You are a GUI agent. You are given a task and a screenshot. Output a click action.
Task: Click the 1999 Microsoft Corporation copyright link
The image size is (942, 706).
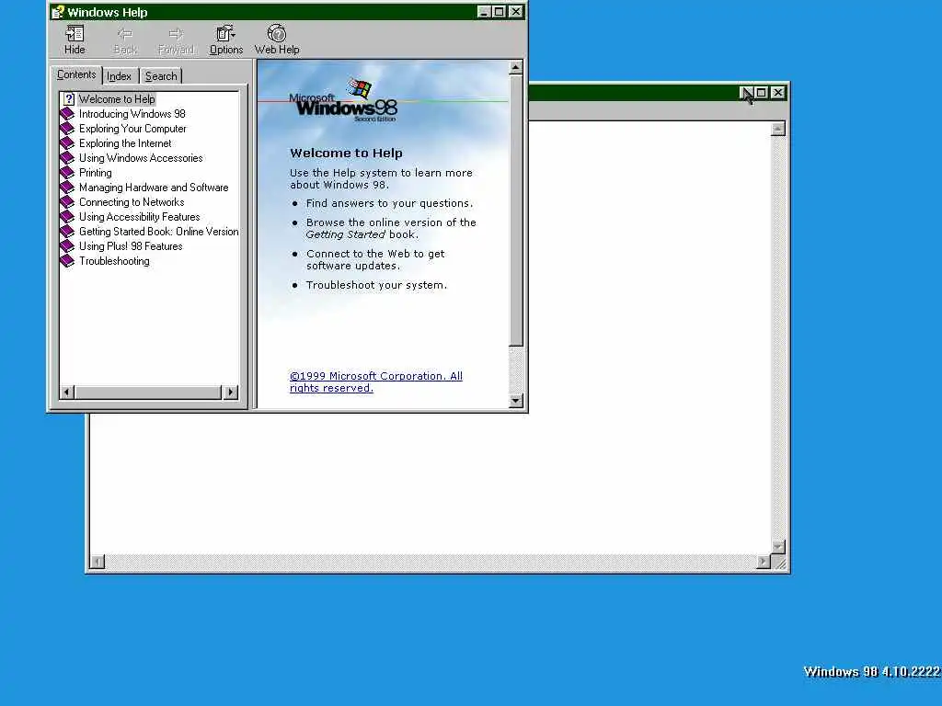376,381
